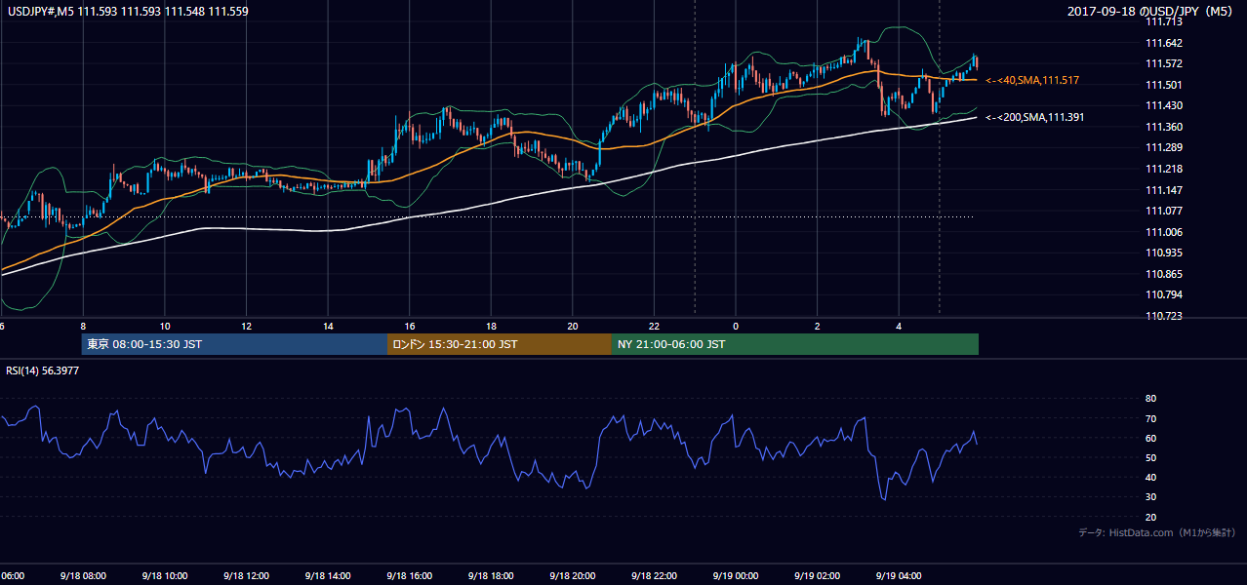This screenshot has height=585, width=1247.
Task: Click hour label 18 under price chart
Action: (491, 327)
